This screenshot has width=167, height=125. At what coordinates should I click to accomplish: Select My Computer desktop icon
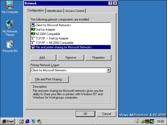point(10,7)
